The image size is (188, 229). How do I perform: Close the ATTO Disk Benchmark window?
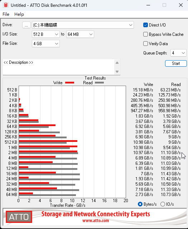click(181, 5)
